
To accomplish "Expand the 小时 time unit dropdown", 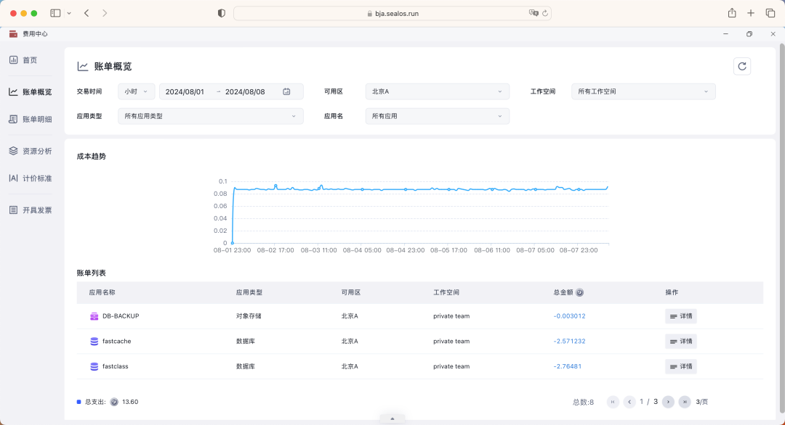I will (136, 91).
